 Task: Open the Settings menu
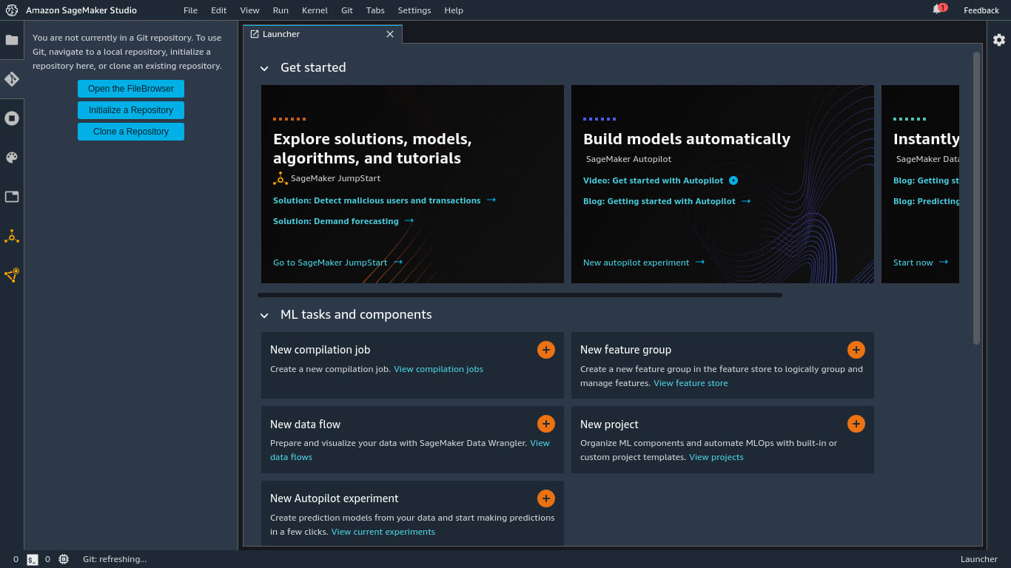click(x=414, y=10)
